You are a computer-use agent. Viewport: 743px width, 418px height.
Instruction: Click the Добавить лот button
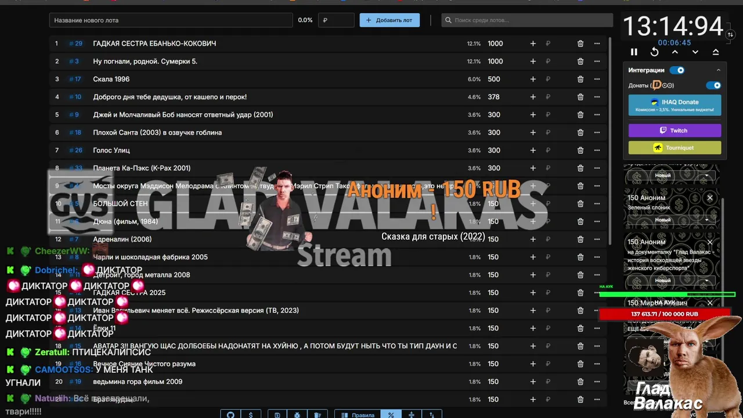point(389,20)
